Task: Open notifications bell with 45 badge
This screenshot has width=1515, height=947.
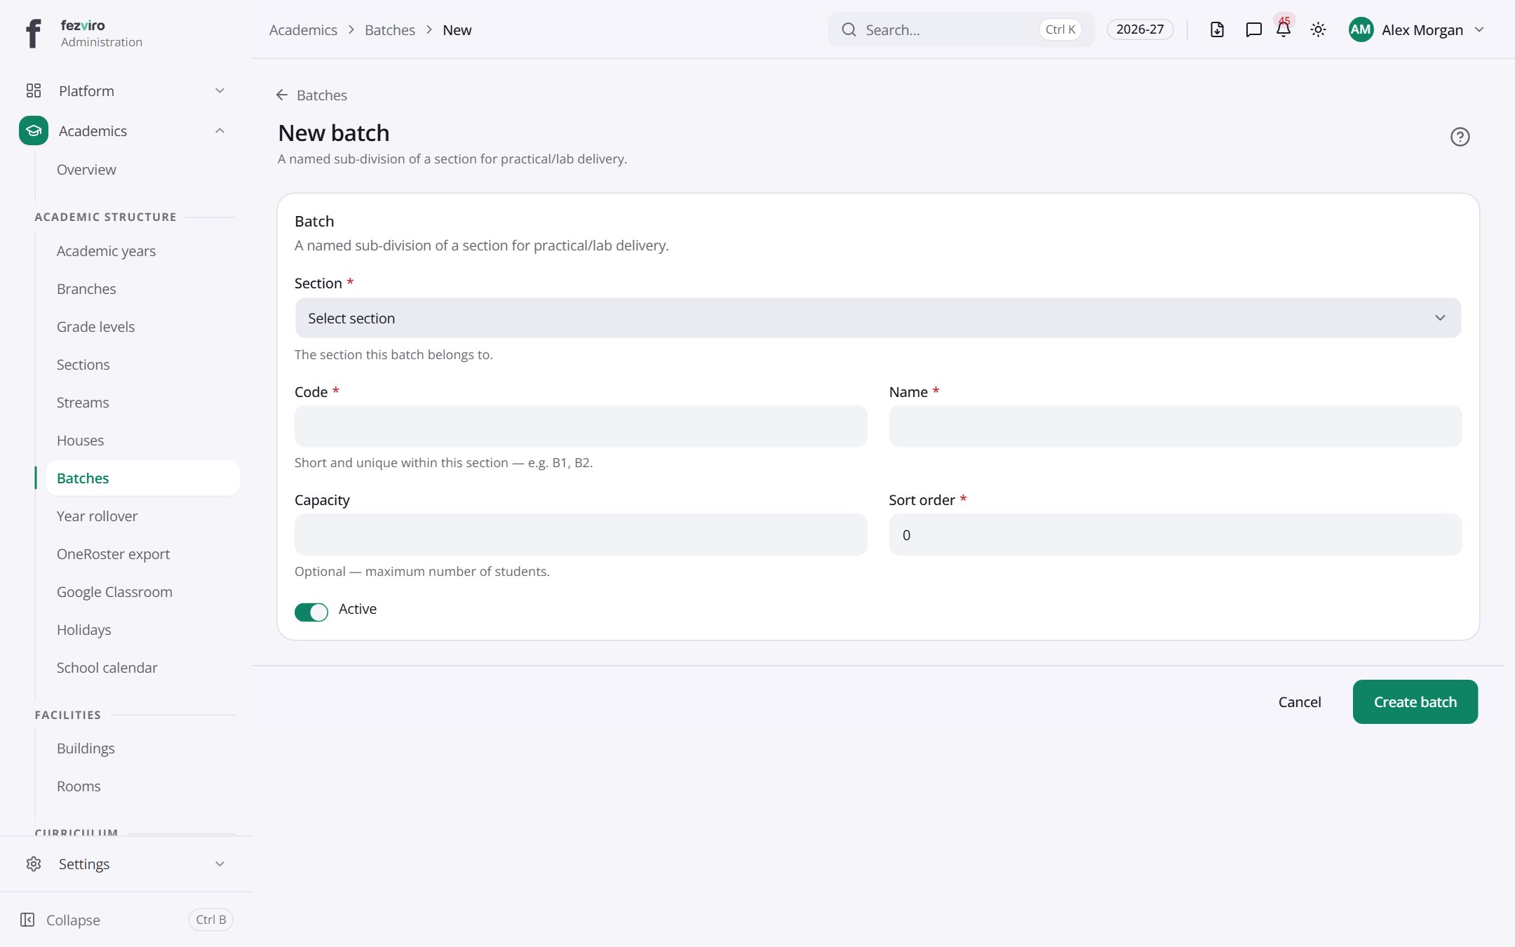Action: click(1284, 29)
